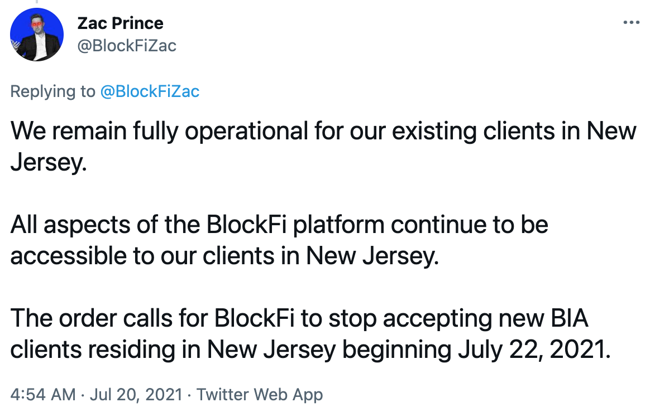Click the word "beginning" in the last line
650x417 pixels.
point(396,350)
